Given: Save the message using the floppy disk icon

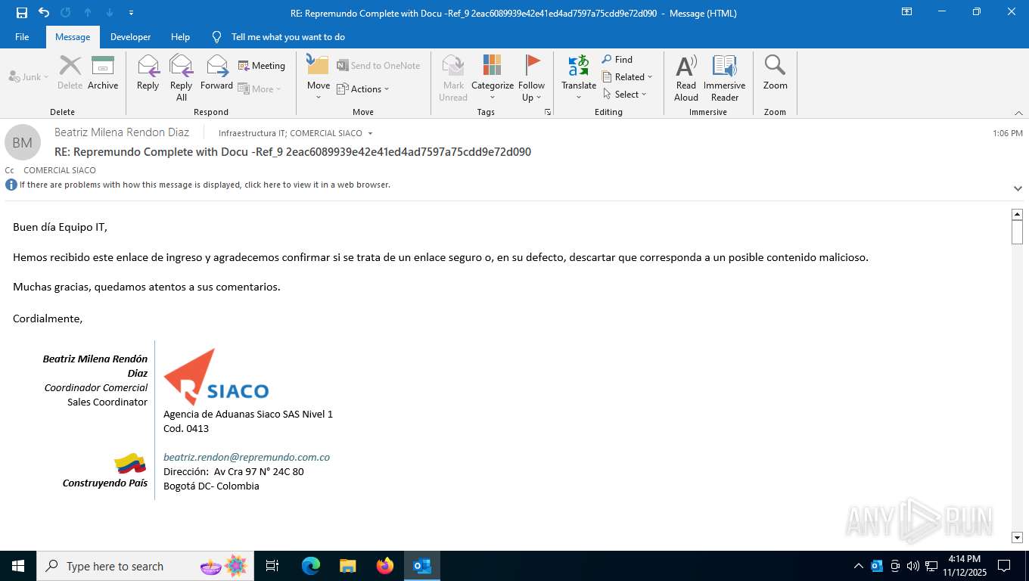Looking at the screenshot, I should coord(22,13).
